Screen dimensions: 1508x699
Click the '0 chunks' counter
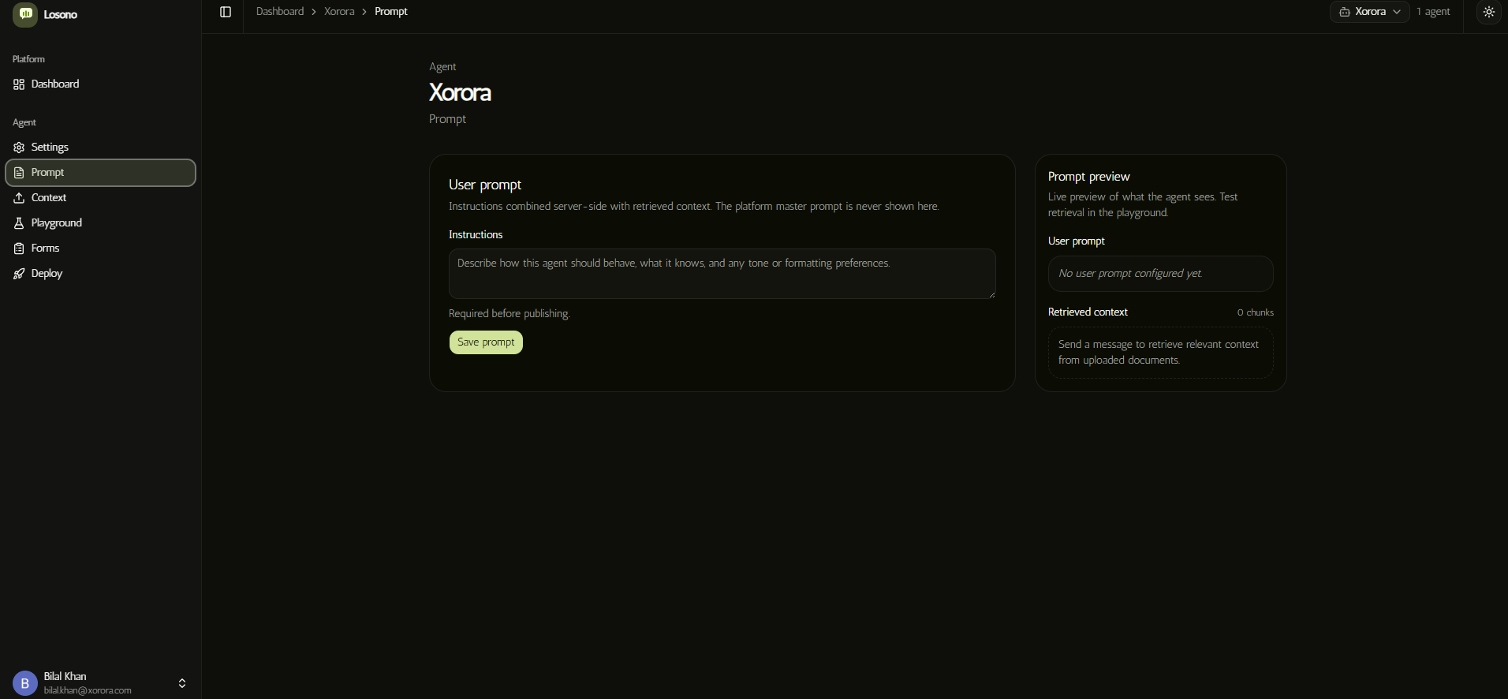1256,312
